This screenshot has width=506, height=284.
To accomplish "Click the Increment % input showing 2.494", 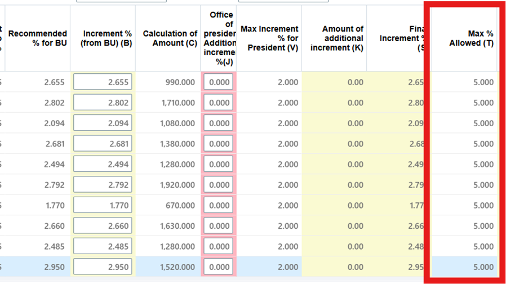I will pos(103,165).
